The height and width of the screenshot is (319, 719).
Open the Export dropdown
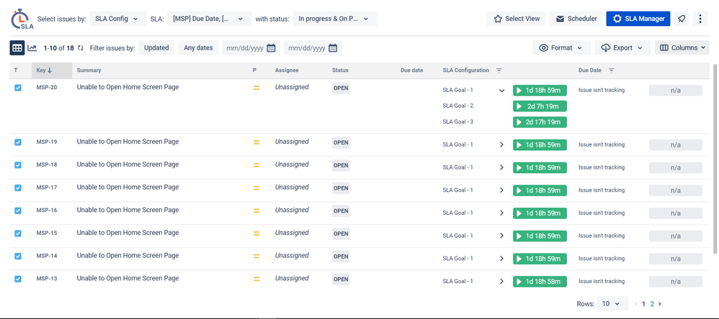click(622, 47)
